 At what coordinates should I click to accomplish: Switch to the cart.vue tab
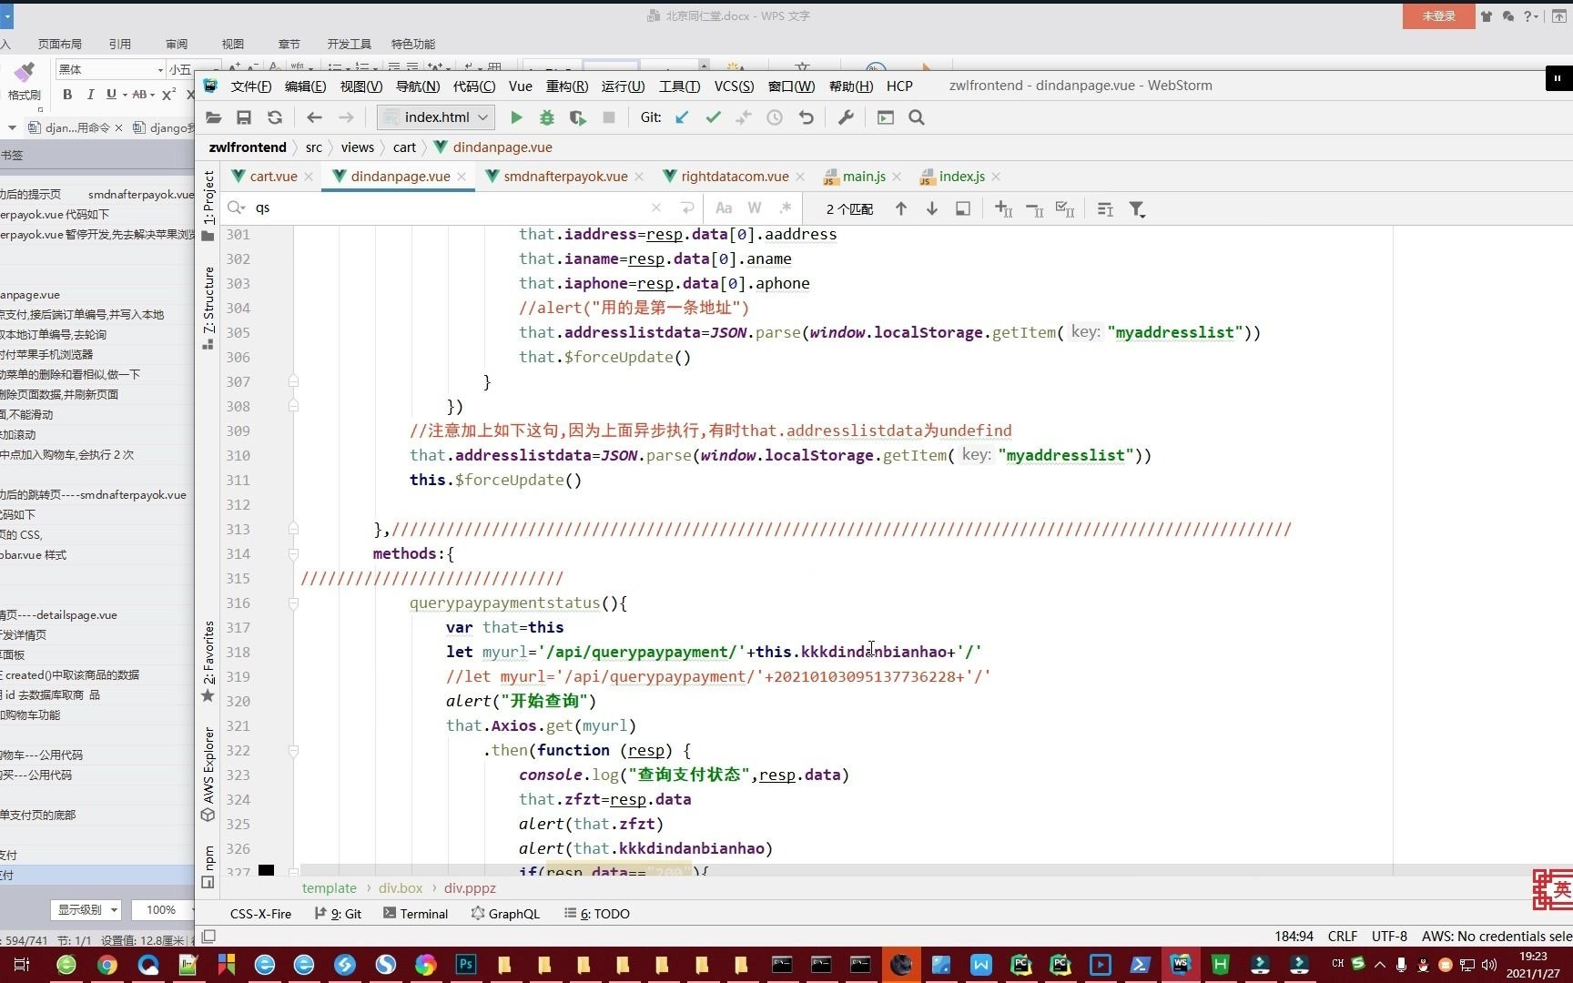(273, 176)
